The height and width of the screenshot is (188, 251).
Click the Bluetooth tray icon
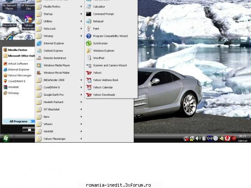(x=203, y=138)
